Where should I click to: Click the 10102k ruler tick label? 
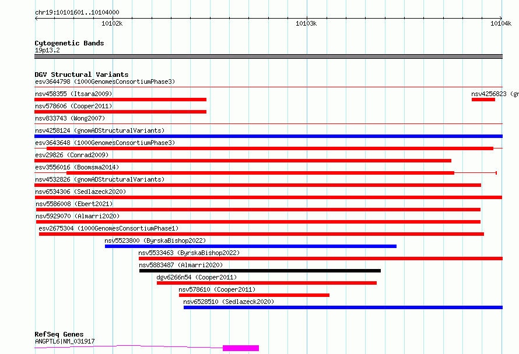(x=112, y=23)
